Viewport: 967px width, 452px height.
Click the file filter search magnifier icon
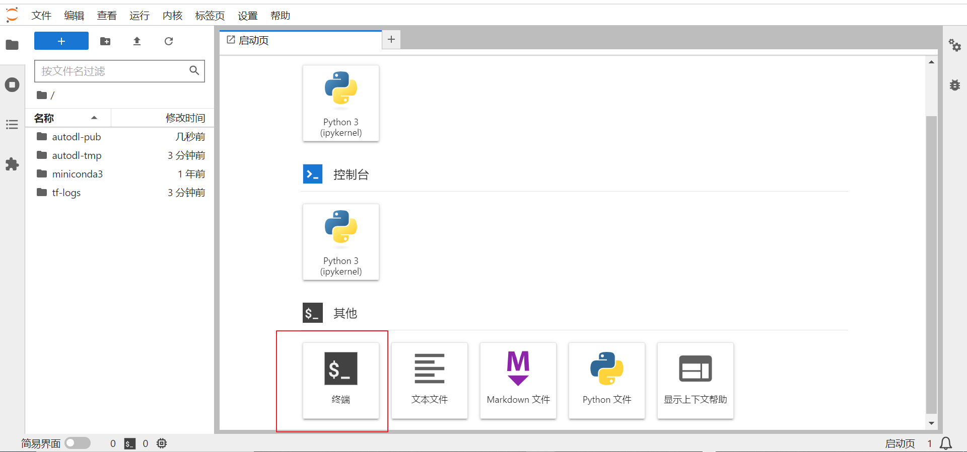coord(194,70)
